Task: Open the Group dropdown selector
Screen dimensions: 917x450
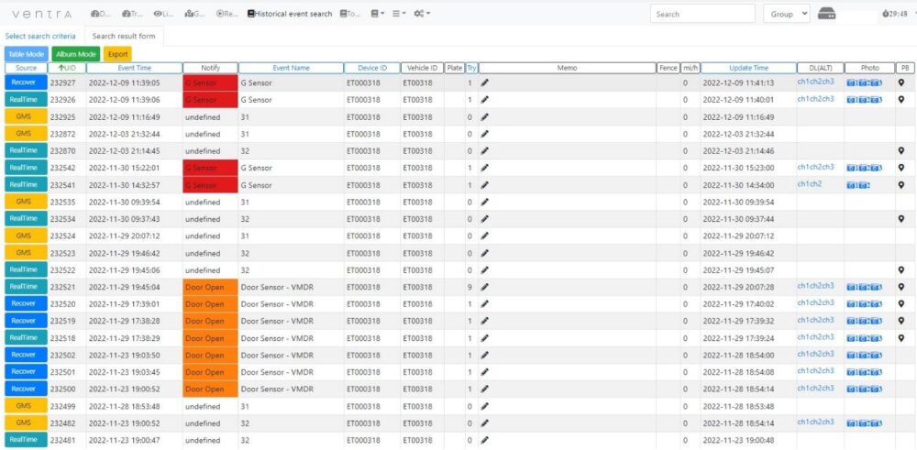Action: [x=787, y=14]
